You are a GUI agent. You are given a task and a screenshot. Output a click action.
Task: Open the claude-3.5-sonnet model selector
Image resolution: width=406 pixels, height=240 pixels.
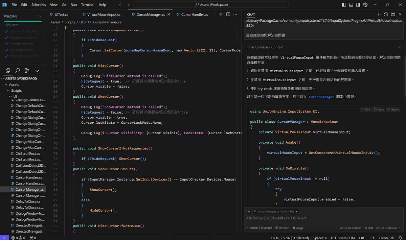(x=260, y=228)
